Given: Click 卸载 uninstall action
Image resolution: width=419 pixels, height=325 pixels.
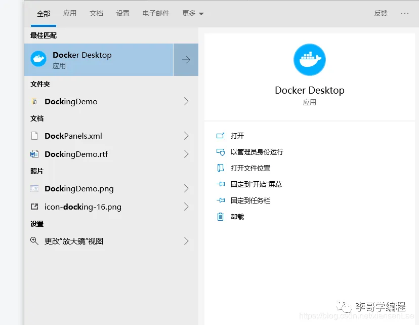Looking at the screenshot, I should (x=237, y=217).
